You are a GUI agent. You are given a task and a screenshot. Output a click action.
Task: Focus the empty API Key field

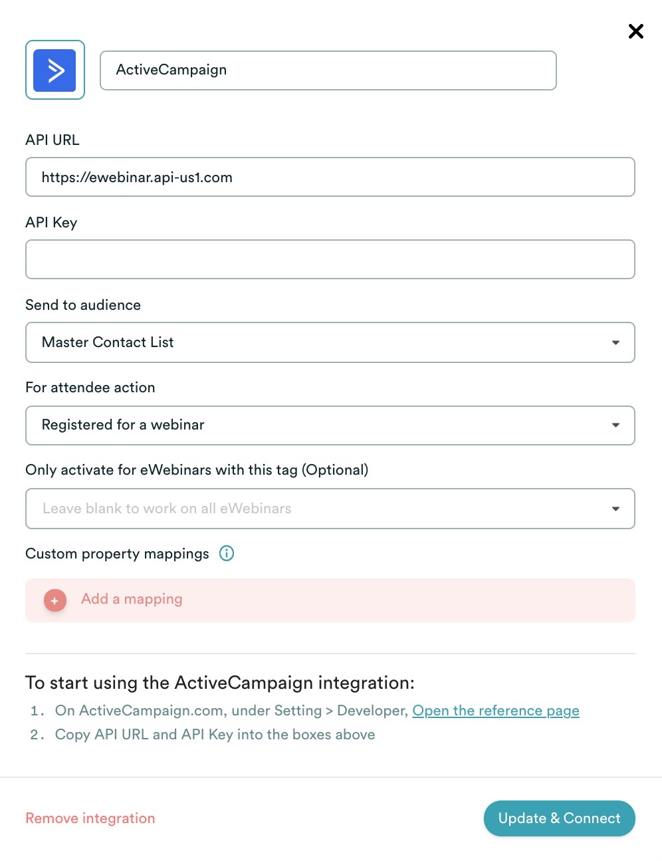330,259
